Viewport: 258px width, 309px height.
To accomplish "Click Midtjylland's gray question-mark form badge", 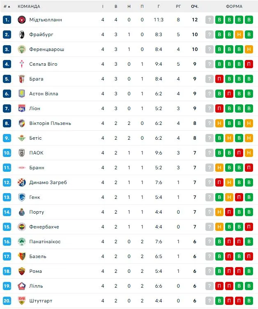I will (210, 20).
